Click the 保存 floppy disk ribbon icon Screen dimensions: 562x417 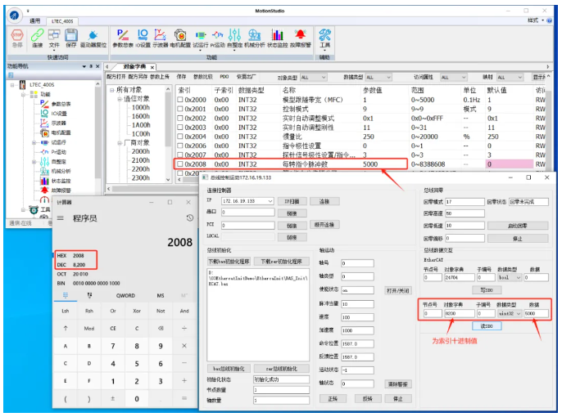pos(71,38)
